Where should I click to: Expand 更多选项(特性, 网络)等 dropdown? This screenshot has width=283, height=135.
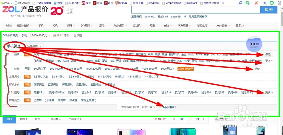click(x=138, y=107)
